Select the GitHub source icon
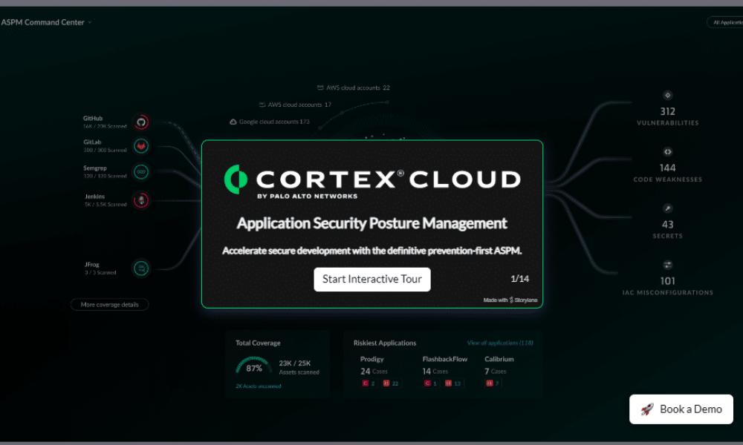The width and height of the screenshot is (743, 445). [140, 122]
